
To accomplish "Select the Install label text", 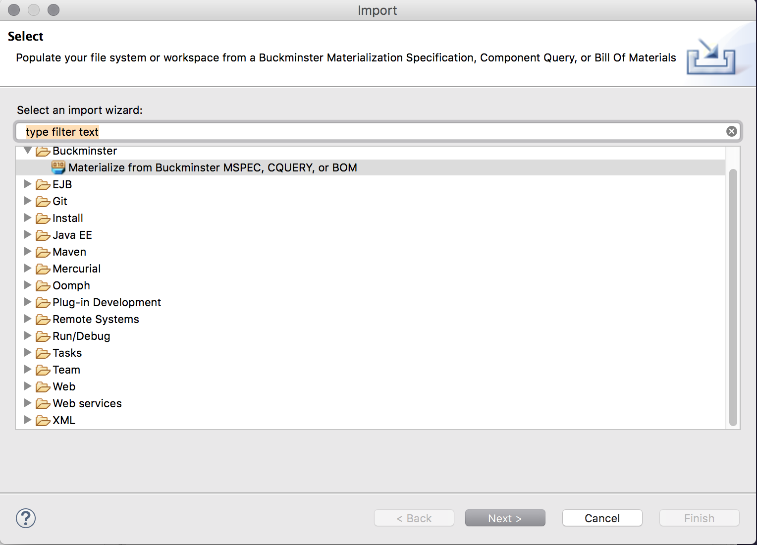I will coord(68,218).
